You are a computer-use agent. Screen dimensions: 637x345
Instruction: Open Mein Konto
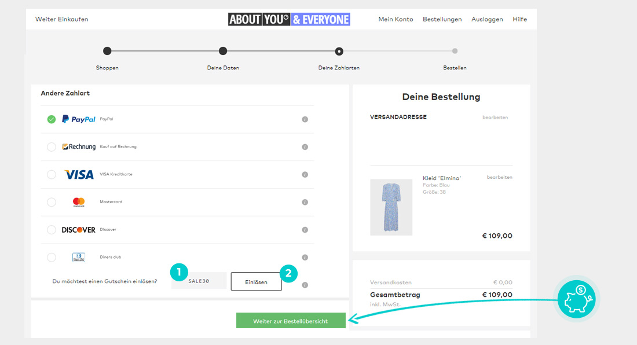click(x=396, y=19)
